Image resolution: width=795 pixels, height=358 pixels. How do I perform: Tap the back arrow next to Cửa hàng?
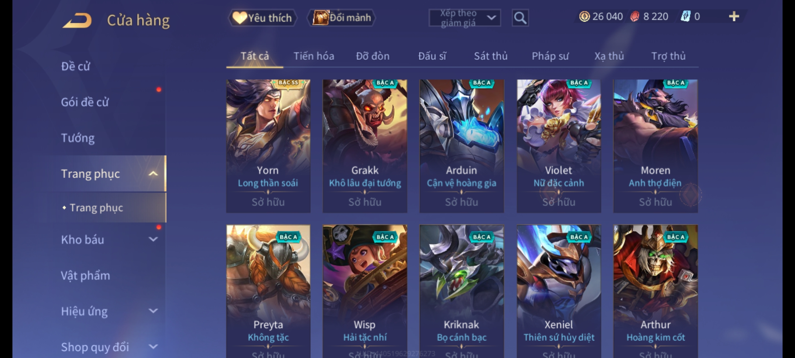(77, 20)
